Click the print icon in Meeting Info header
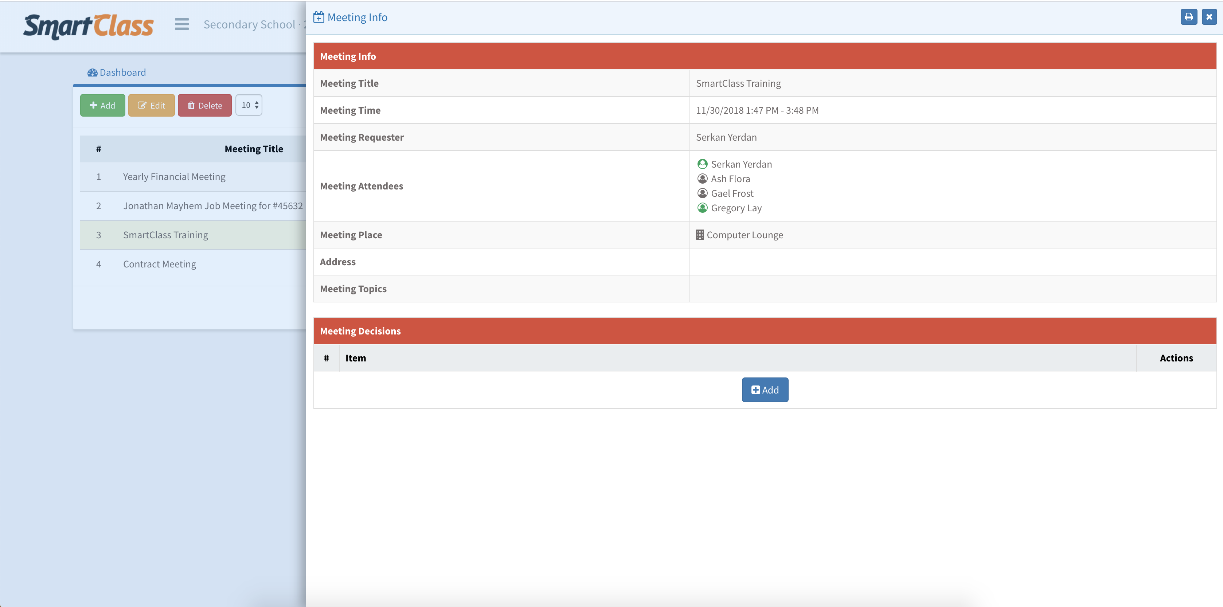This screenshot has height=607, width=1223. [1188, 17]
